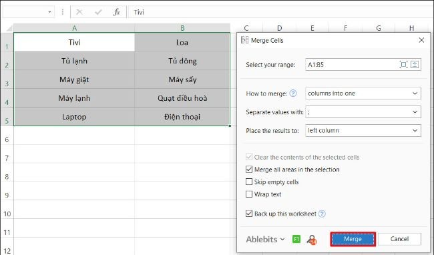
Task: Select row 5 header
Action: (7, 116)
